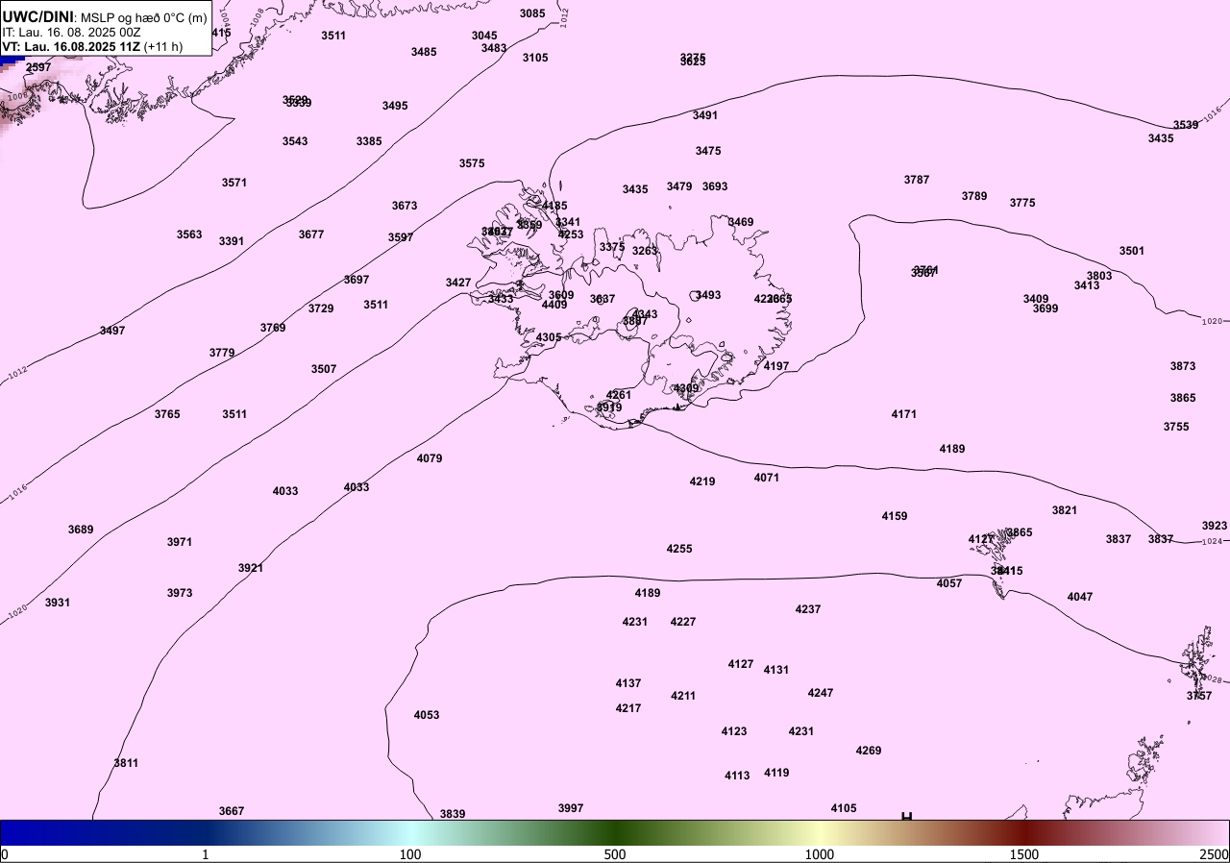Click the height value 3575
1230x863 pixels.
click(x=472, y=163)
